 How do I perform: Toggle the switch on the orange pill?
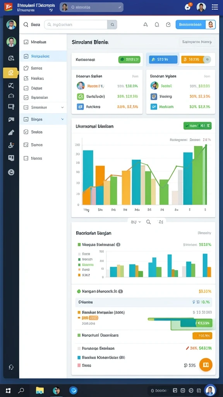click(208, 59)
